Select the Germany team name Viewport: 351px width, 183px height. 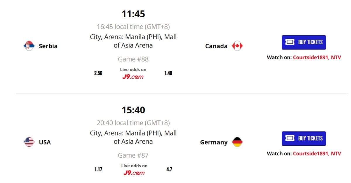pos(214,142)
